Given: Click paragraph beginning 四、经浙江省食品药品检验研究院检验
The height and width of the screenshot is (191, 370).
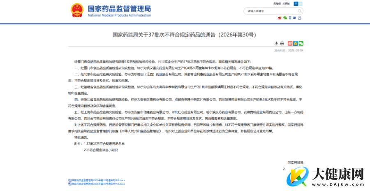Looking at the screenshot, I should click(x=185, y=102).
